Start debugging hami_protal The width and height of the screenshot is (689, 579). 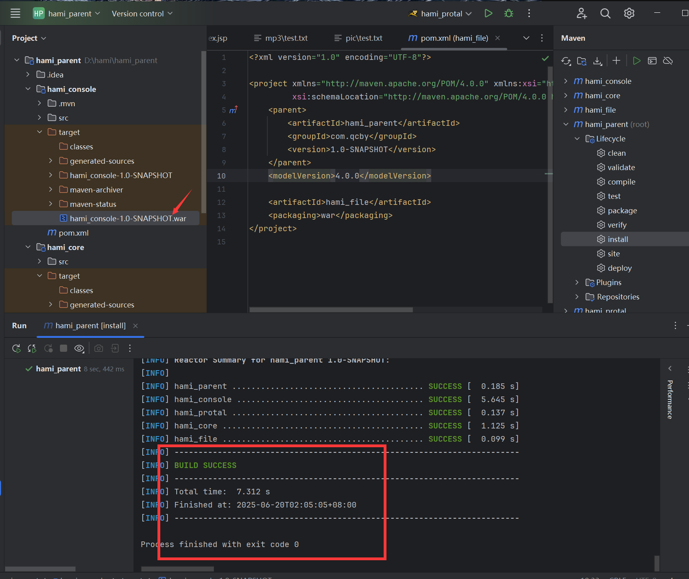508,14
